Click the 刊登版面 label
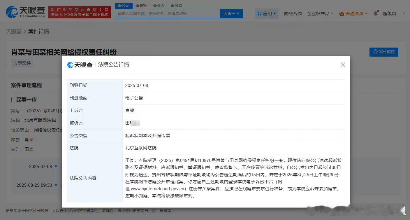 (x=78, y=98)
